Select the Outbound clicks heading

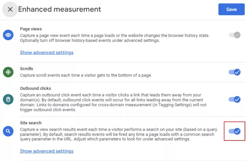[36, 88]
